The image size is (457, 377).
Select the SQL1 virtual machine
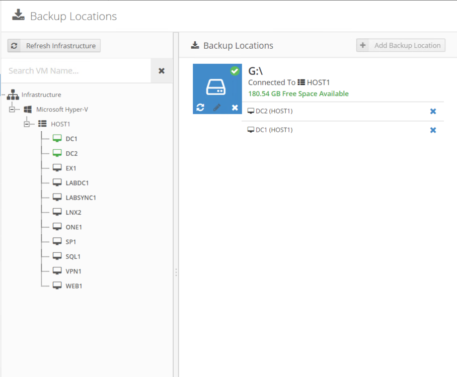click(x=73, y=256)
